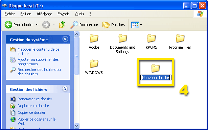
Task: Click the drive icon in title bar
Action: [x=5, y=5]
